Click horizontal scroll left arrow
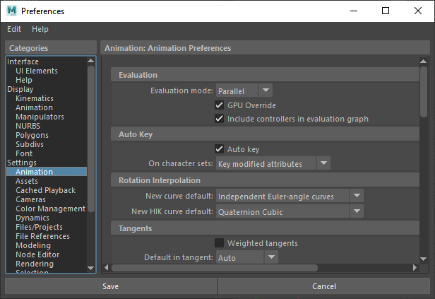 coord(107,268)
